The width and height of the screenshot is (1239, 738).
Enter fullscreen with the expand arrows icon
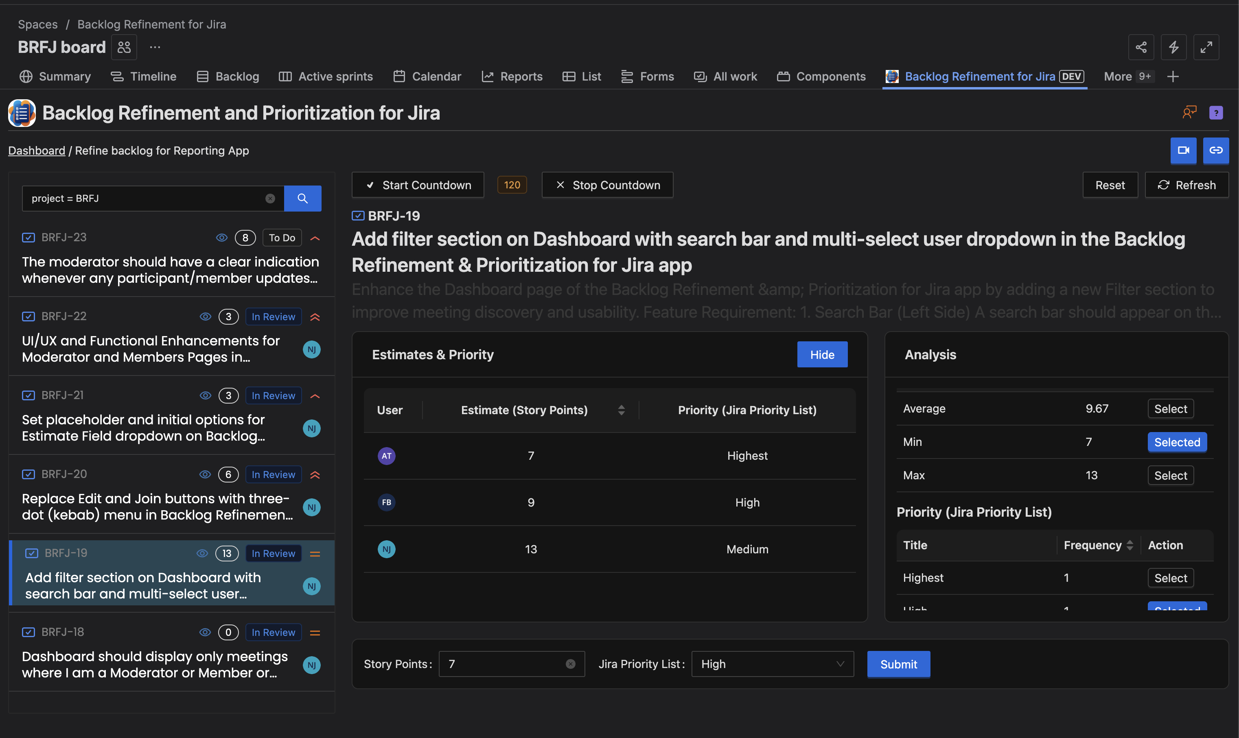point(1206,47)
